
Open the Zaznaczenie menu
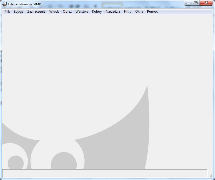[x=36, y=12]
